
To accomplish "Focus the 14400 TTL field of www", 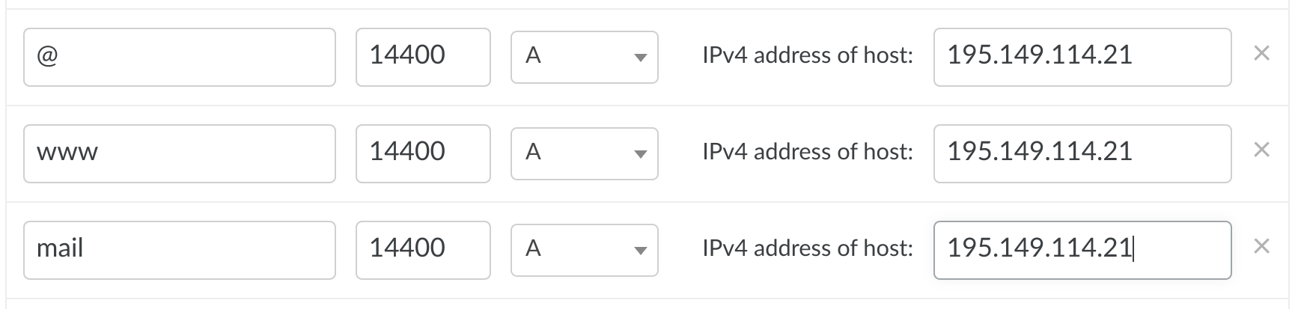I will (x=422, y=153).
